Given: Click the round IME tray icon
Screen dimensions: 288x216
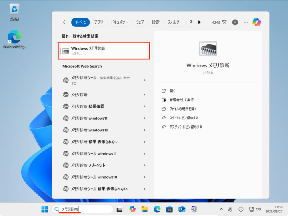Looking at the screenshot, I should tap(241, 209).
